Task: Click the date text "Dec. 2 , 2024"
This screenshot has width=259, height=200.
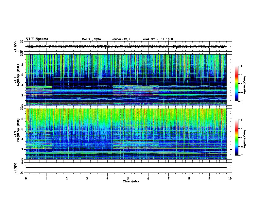Action: pyautogui.click(x=91, y=39)
